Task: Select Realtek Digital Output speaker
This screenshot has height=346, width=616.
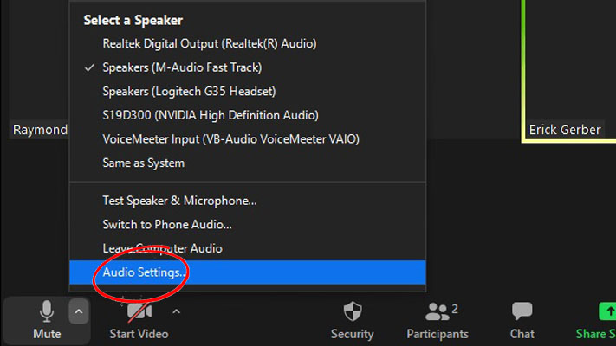Action: (209, 43)
